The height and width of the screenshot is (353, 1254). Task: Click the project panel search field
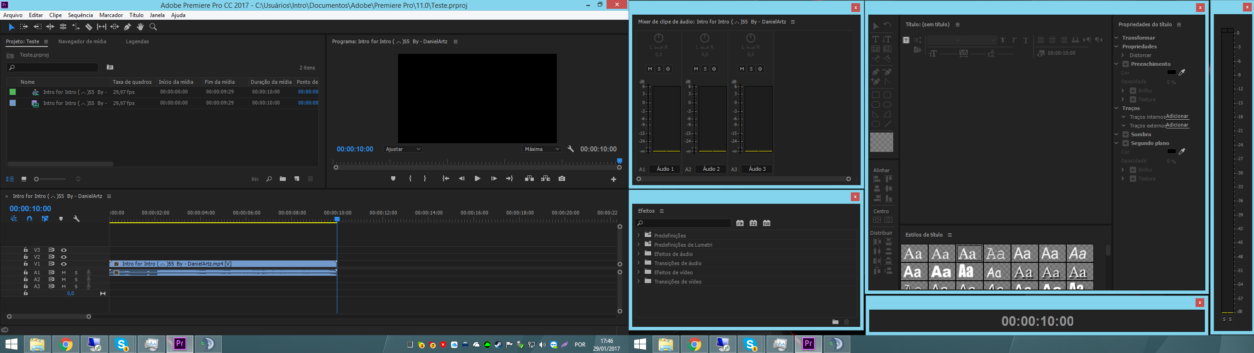[52, 68]
